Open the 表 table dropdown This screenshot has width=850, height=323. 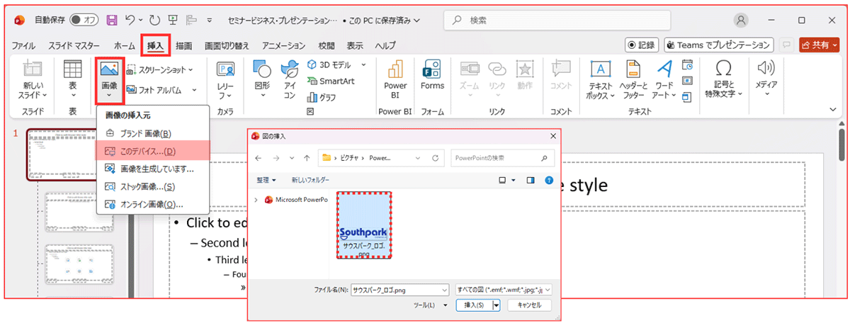(x=72, y=80)
